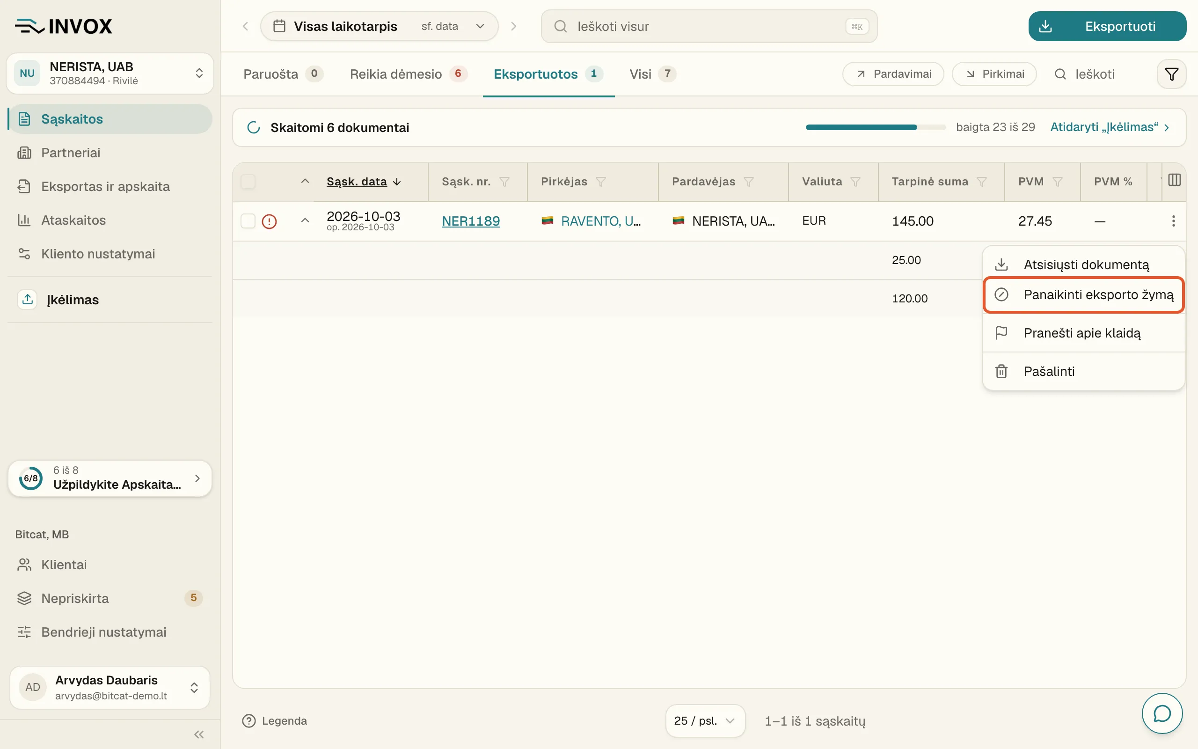
Task: Collapse the sidebar with double chevron
Action: [x=199, y=734]
